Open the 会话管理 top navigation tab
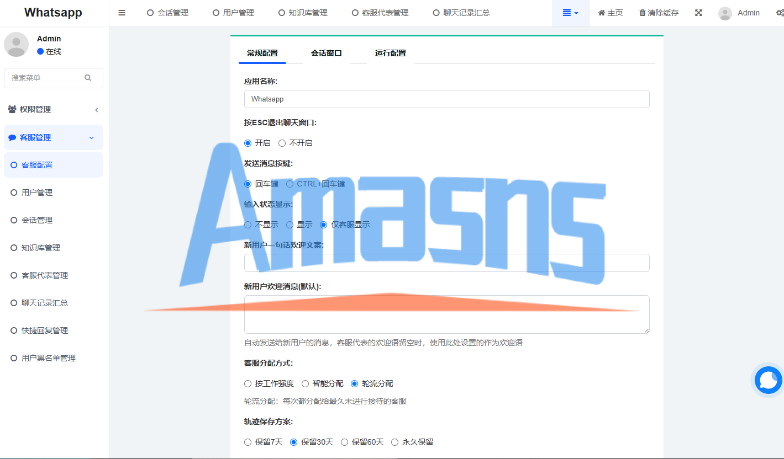 [x=168, y=13]
